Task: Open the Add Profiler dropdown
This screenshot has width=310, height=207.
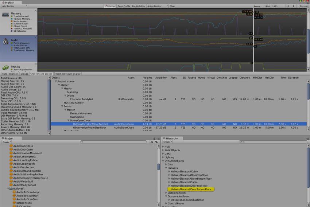Action: [x=14, y=6]
